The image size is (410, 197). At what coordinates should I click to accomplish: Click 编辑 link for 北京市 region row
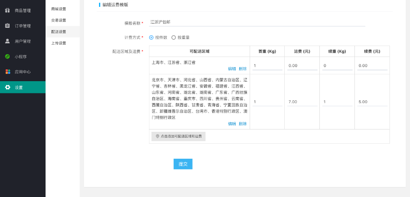pyautogui.click(x=232, y=124)
